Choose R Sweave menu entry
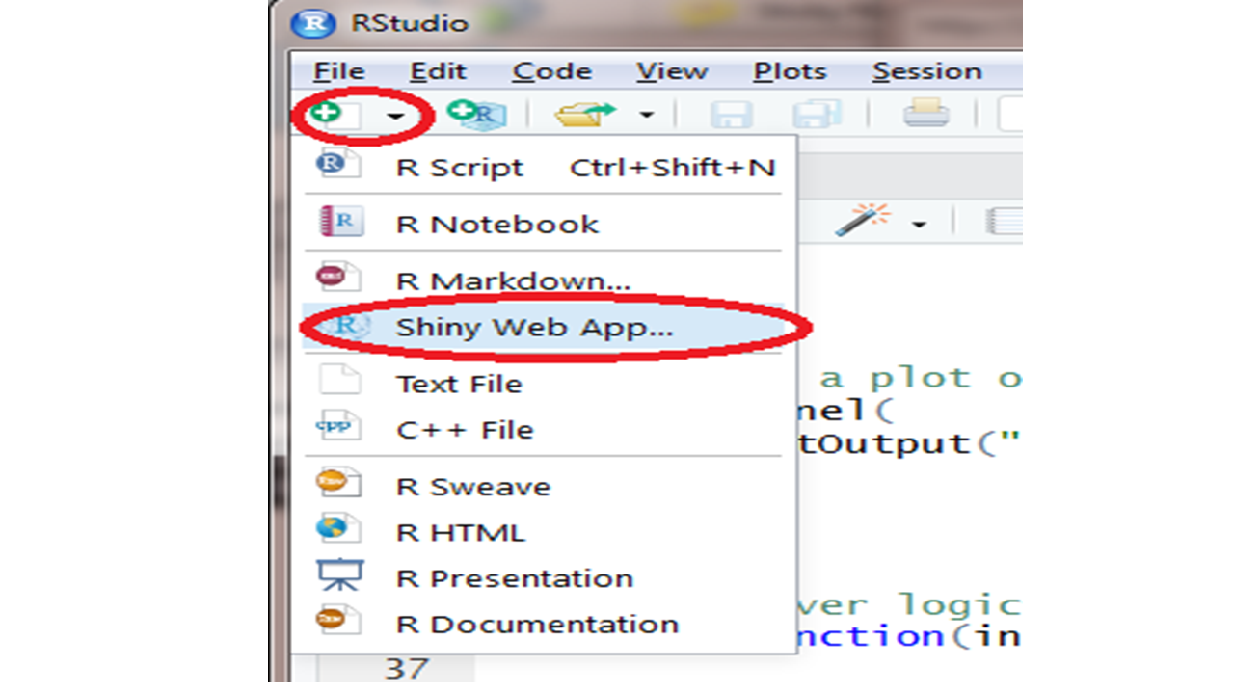This screenshot has height=694, width=1234. [x=544, y=486]
